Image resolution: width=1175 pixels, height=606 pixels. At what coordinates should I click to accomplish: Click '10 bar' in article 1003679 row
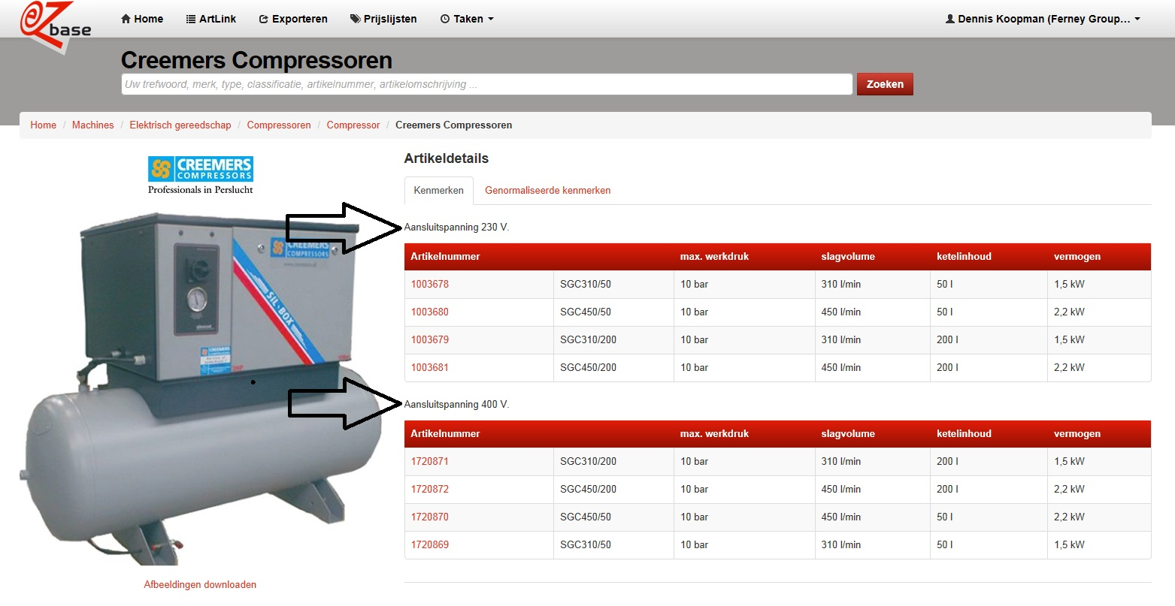pos(695,339)
